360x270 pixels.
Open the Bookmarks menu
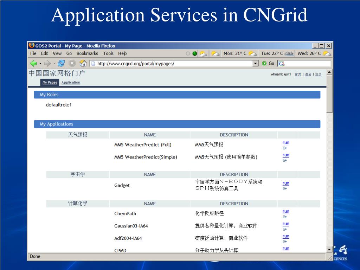pos(87,53)
